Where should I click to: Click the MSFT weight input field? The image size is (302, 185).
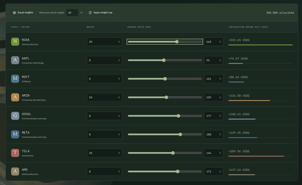(104, 79)
